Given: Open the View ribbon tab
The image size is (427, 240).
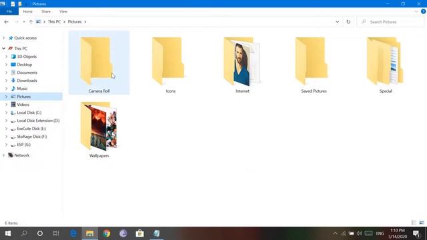Looking at the screenshot, I should 63,11.
